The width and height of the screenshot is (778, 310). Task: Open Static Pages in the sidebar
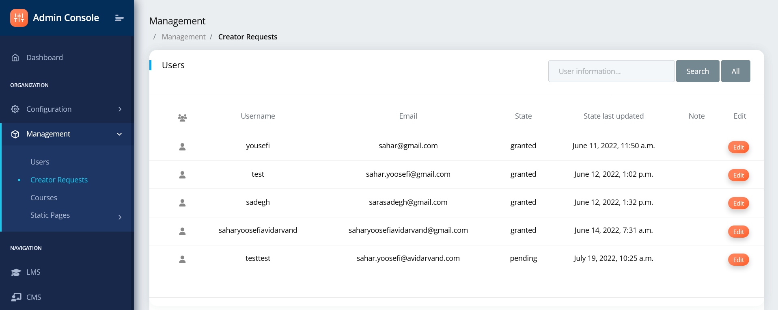click(x=50, y=215)
